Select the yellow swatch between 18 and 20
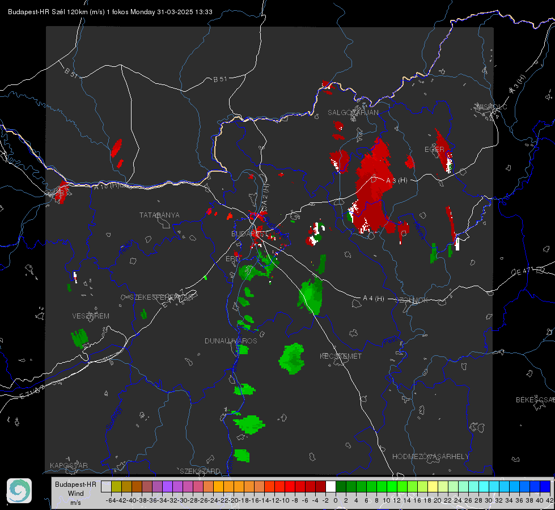Viewport: 555px width, 510px height. pos(433,486)
